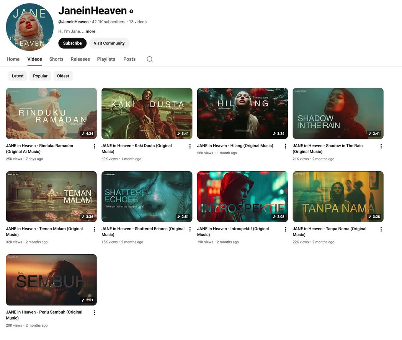Sort videos by Oldest
Image resolution: width=402 pixels, height=340 pixels.
click(63, 76)
